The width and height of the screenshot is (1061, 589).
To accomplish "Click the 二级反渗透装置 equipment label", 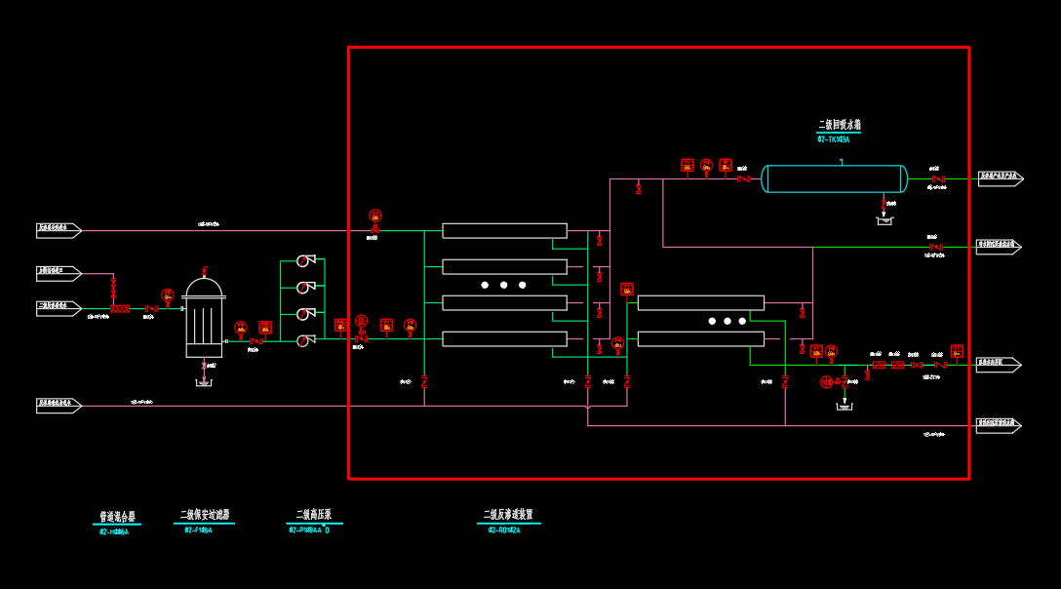I will pyautogui.click(x=508, y=515).
